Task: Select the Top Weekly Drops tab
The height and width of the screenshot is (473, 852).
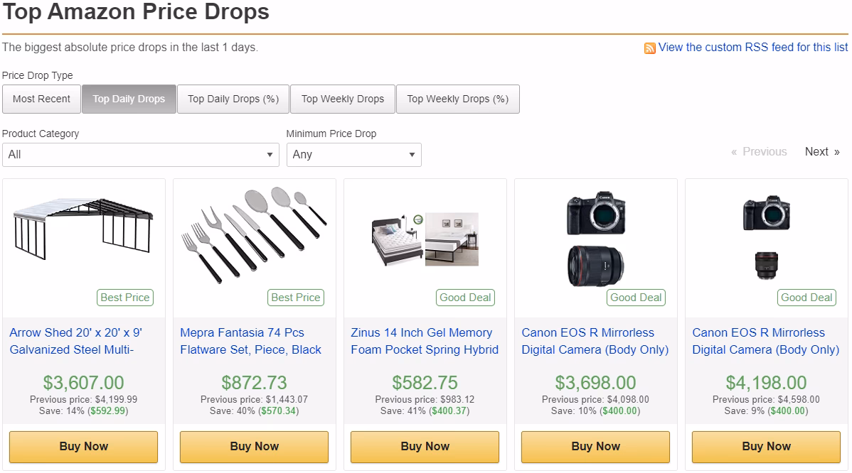Action: 342,99
